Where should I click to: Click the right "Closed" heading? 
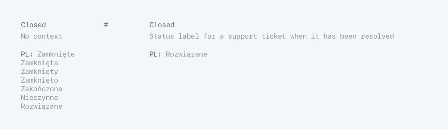tap(162, 25)
